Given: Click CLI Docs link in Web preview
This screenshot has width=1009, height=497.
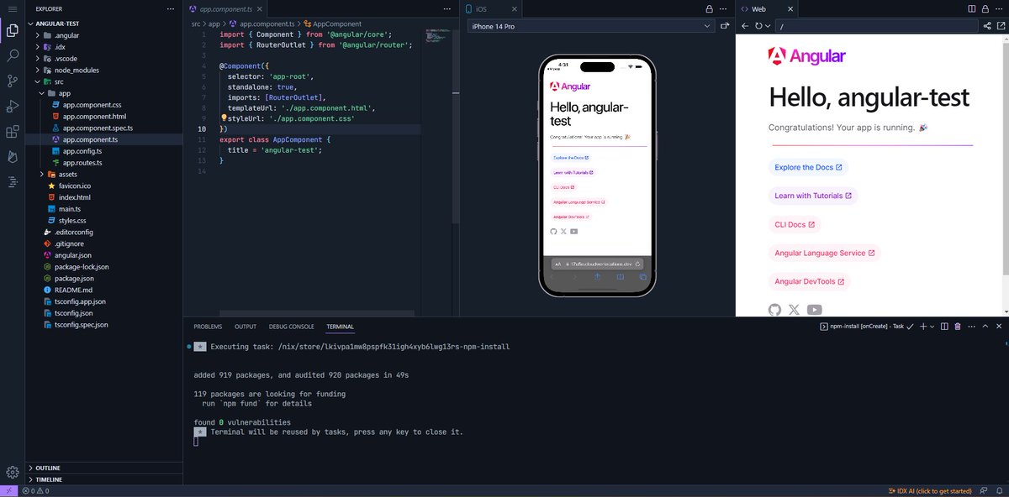Looking at the screenshot, I should [795, 224].
